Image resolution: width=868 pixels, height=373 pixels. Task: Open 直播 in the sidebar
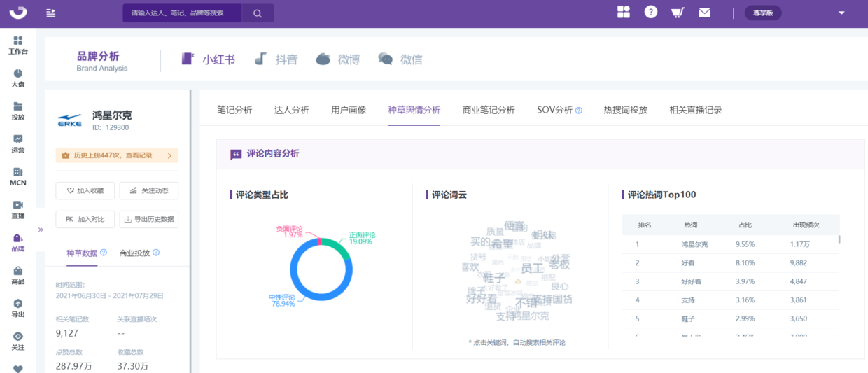(x=18, y=210)
